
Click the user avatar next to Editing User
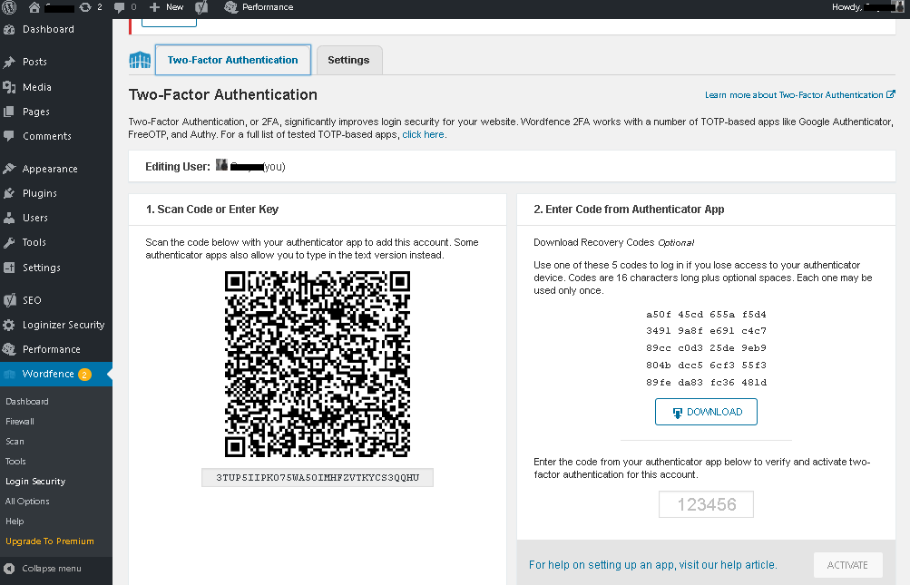click(221, 165)
